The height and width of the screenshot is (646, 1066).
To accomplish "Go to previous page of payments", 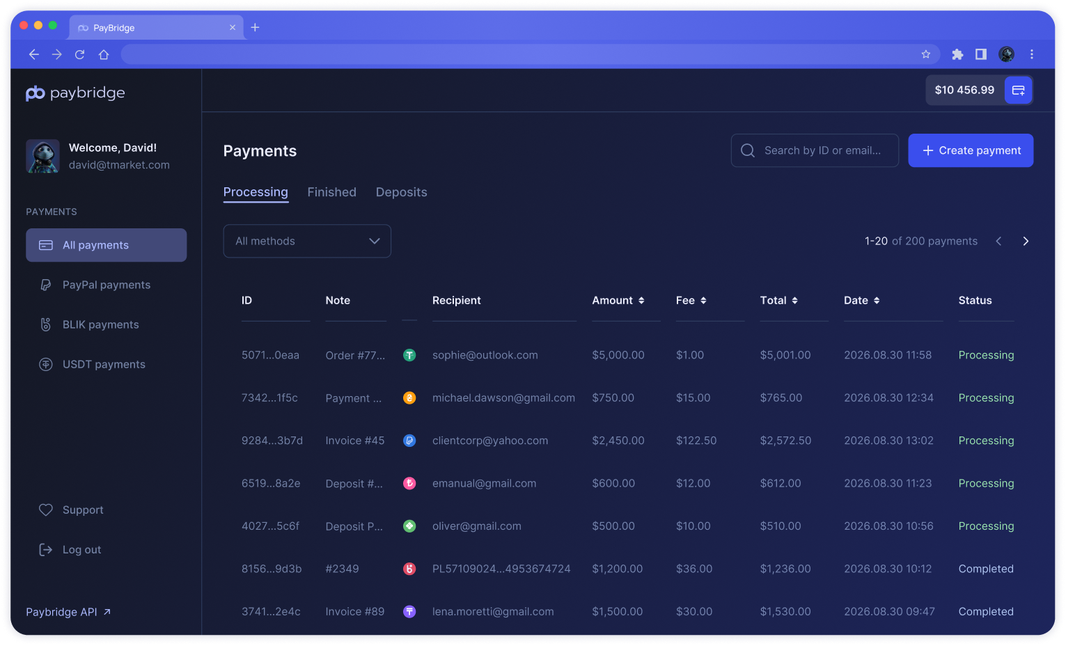I will coord(998,241).
